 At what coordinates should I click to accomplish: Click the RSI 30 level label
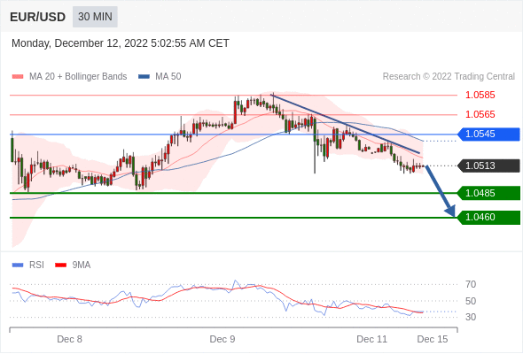click(x=471, y=317)
